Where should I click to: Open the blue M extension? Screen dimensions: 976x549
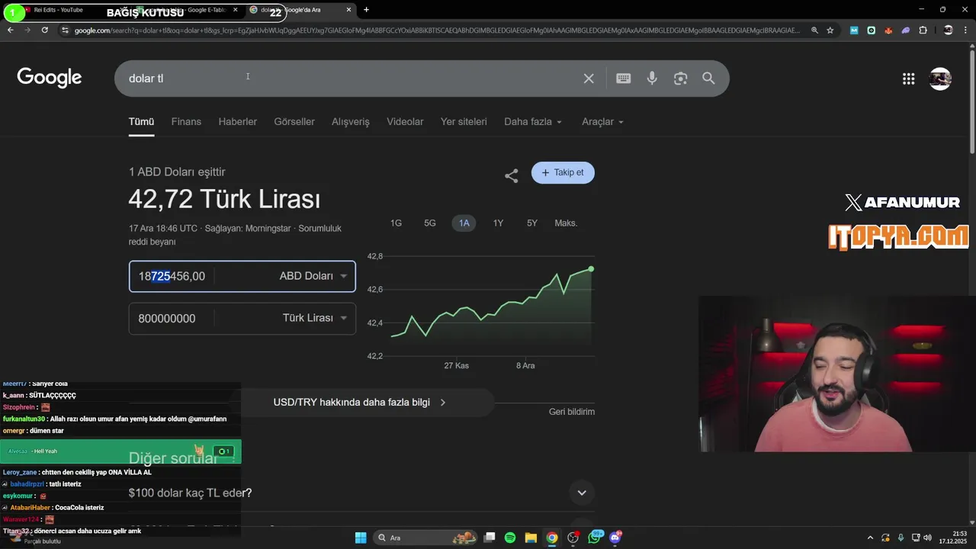click(x=854, y=30)
